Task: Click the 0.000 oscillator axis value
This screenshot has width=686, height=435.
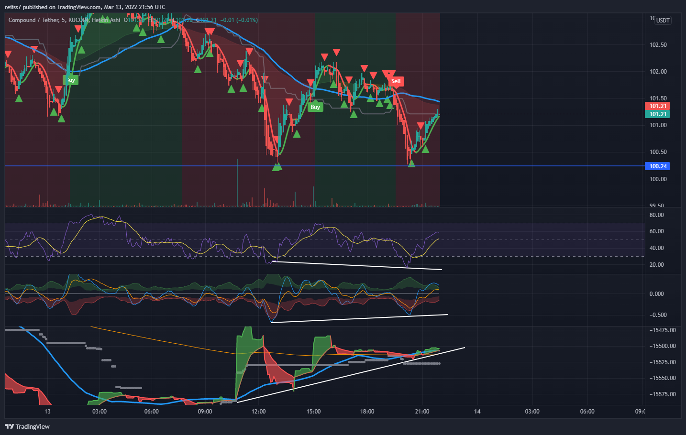Action: pos(656,294)
